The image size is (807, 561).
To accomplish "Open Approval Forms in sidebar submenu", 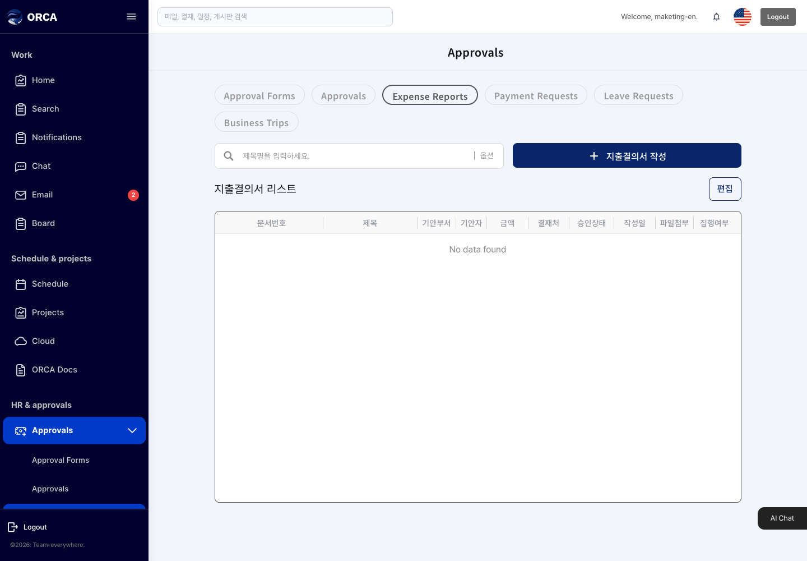I will pos(61,460).
